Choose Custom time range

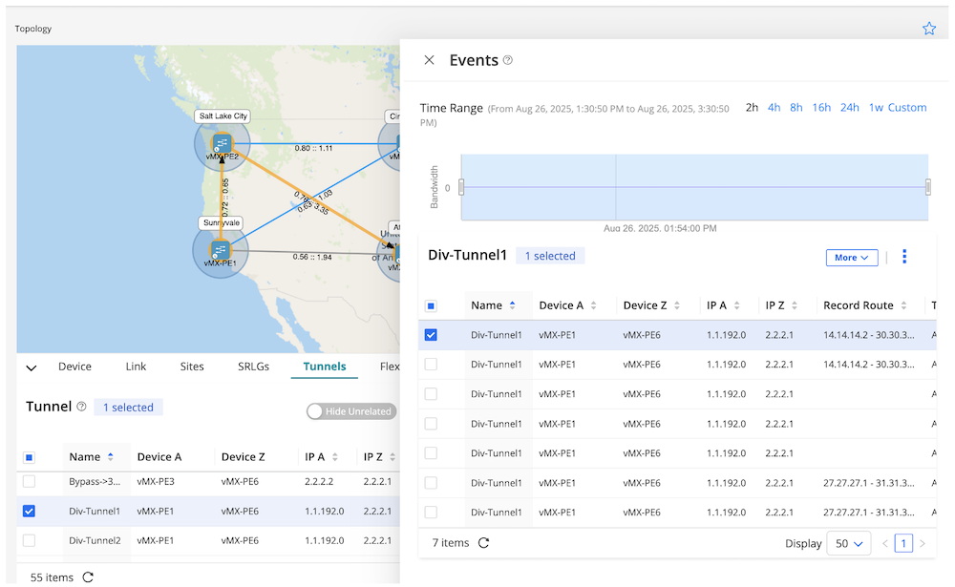pos(907,108)
